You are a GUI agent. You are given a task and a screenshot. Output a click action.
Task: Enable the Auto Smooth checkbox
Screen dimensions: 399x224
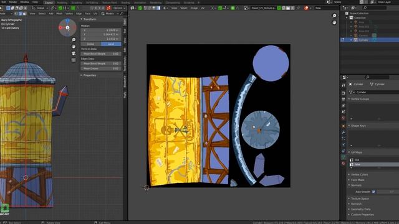pyautogui.click(x=373, y=192)
